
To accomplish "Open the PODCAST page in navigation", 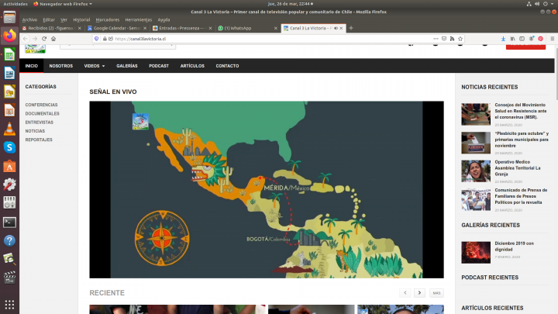I will [x=159, y=66].
